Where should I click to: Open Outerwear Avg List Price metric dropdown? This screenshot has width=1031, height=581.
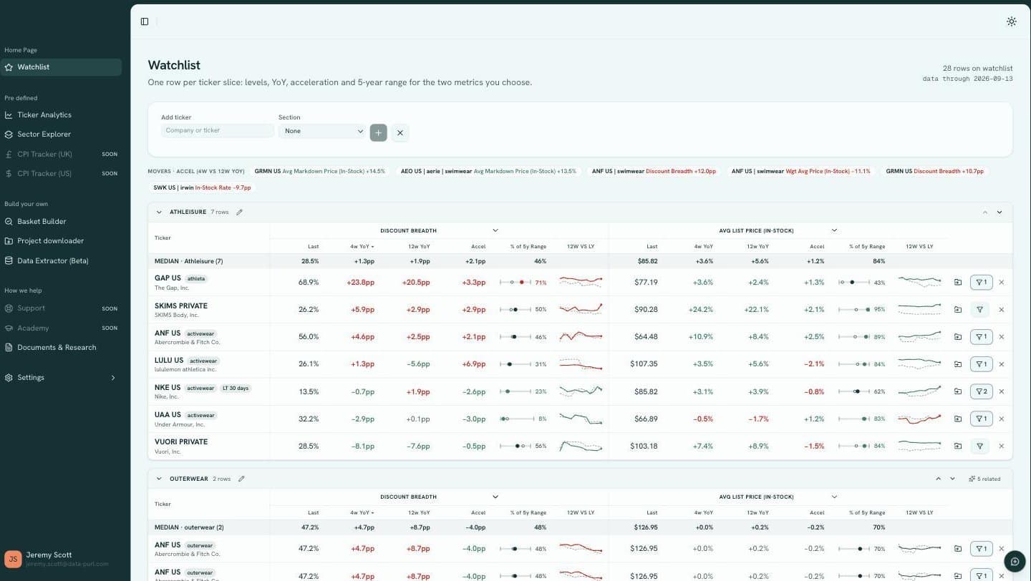pyautogui.click(x=834, y=497)
